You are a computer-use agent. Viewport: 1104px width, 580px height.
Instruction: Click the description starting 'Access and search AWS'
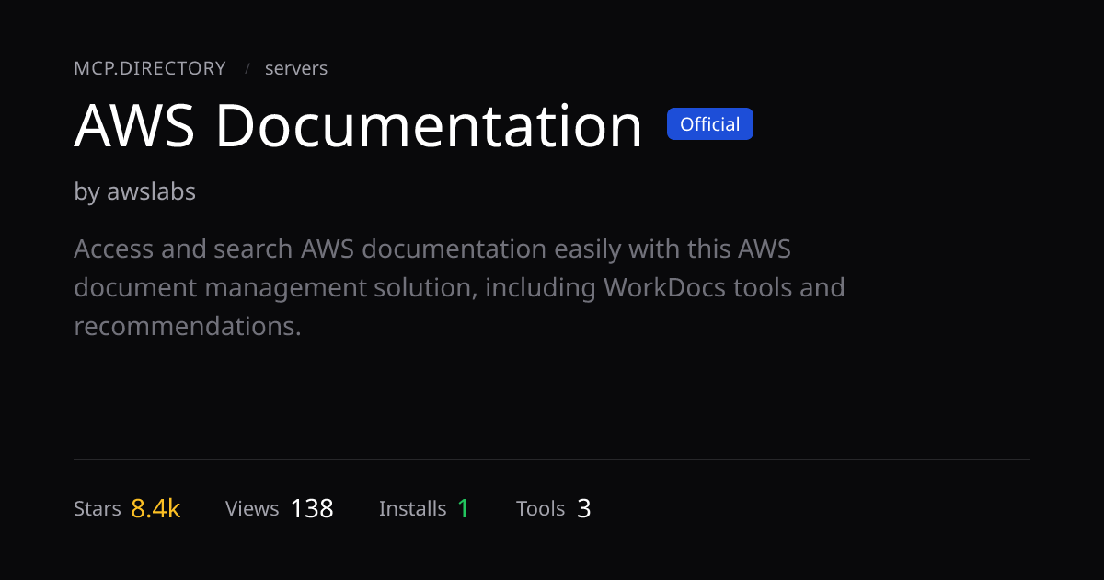point(459,287)
